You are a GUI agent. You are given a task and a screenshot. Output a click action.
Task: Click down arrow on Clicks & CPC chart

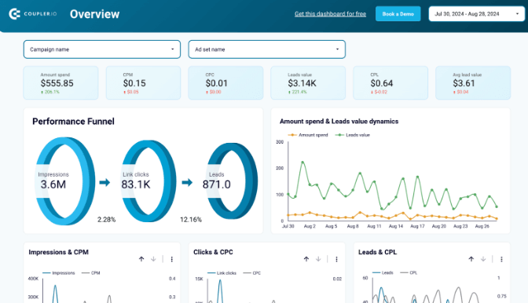[318, 259]
